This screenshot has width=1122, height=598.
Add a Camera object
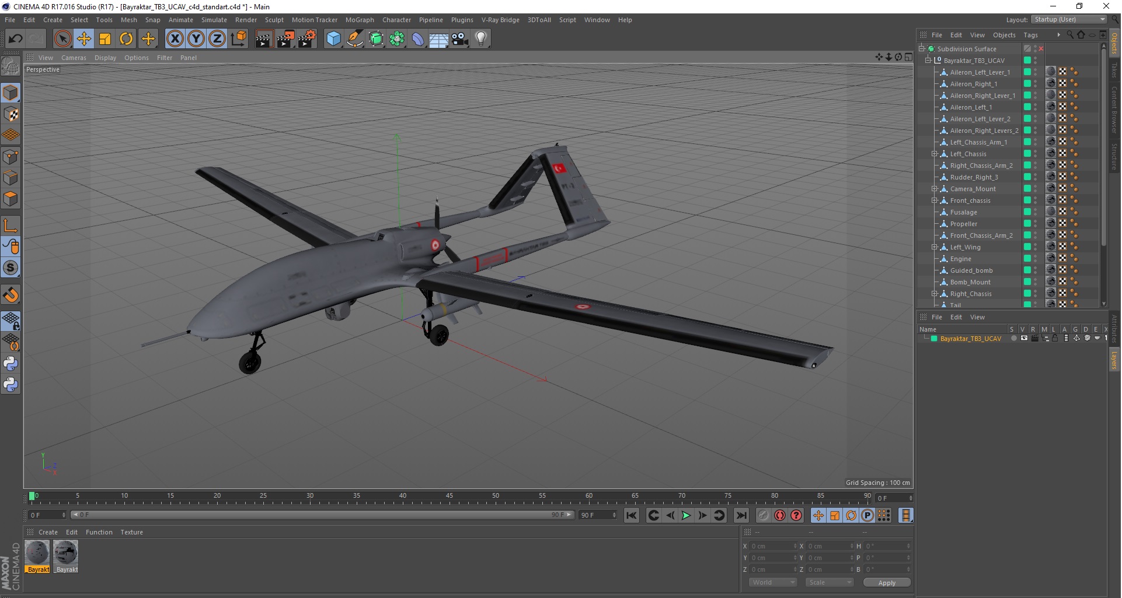pos(460,39)
